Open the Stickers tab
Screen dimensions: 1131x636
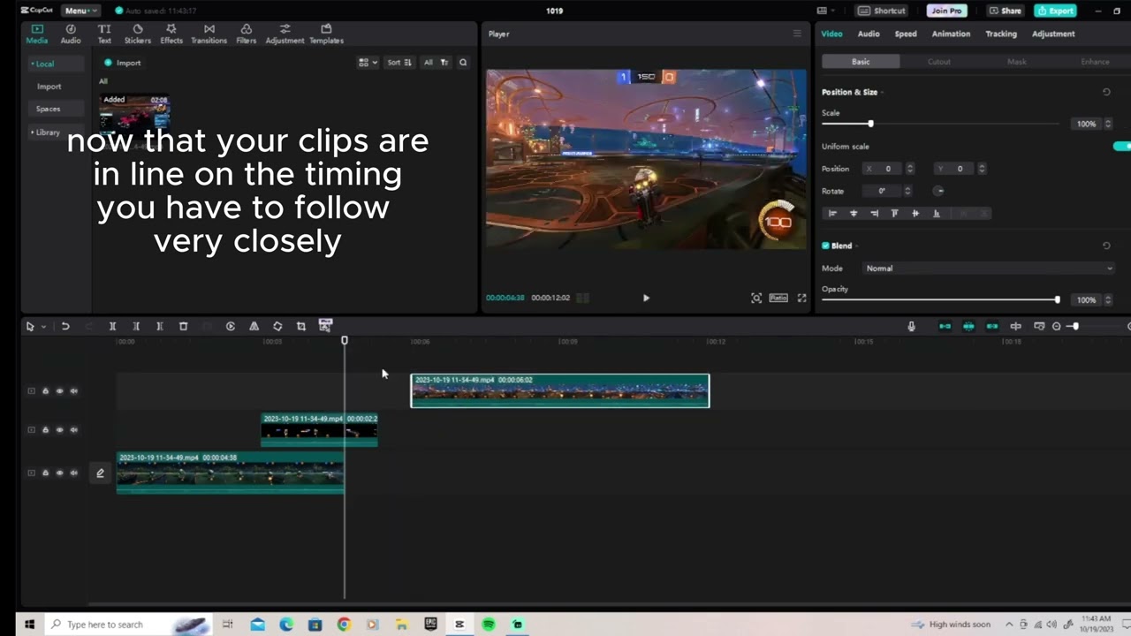137,34
